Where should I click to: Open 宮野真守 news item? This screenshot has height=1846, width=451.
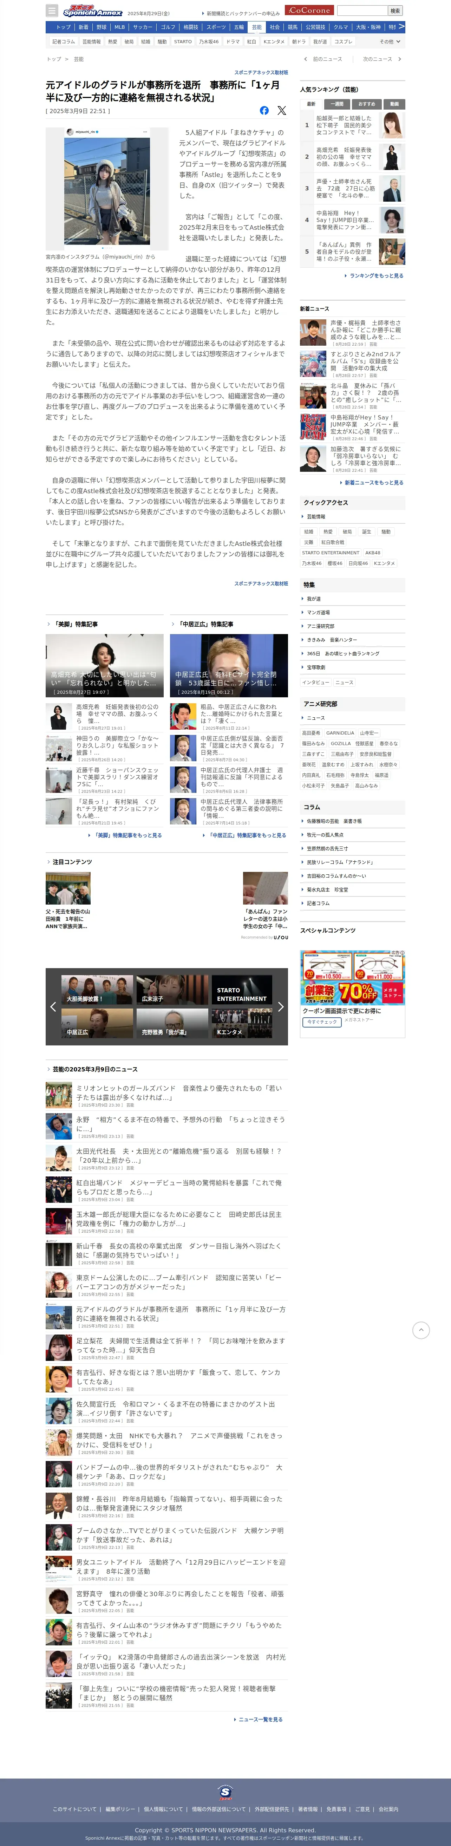166,1601
